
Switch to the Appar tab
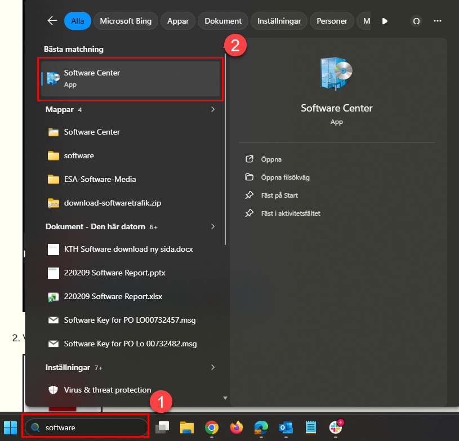point(178,21)
